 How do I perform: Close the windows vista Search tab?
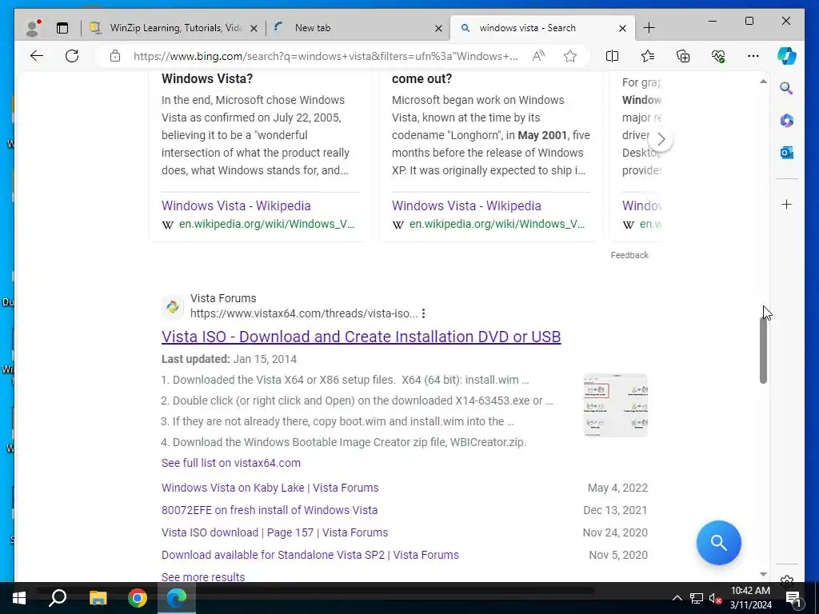point(622,28)
